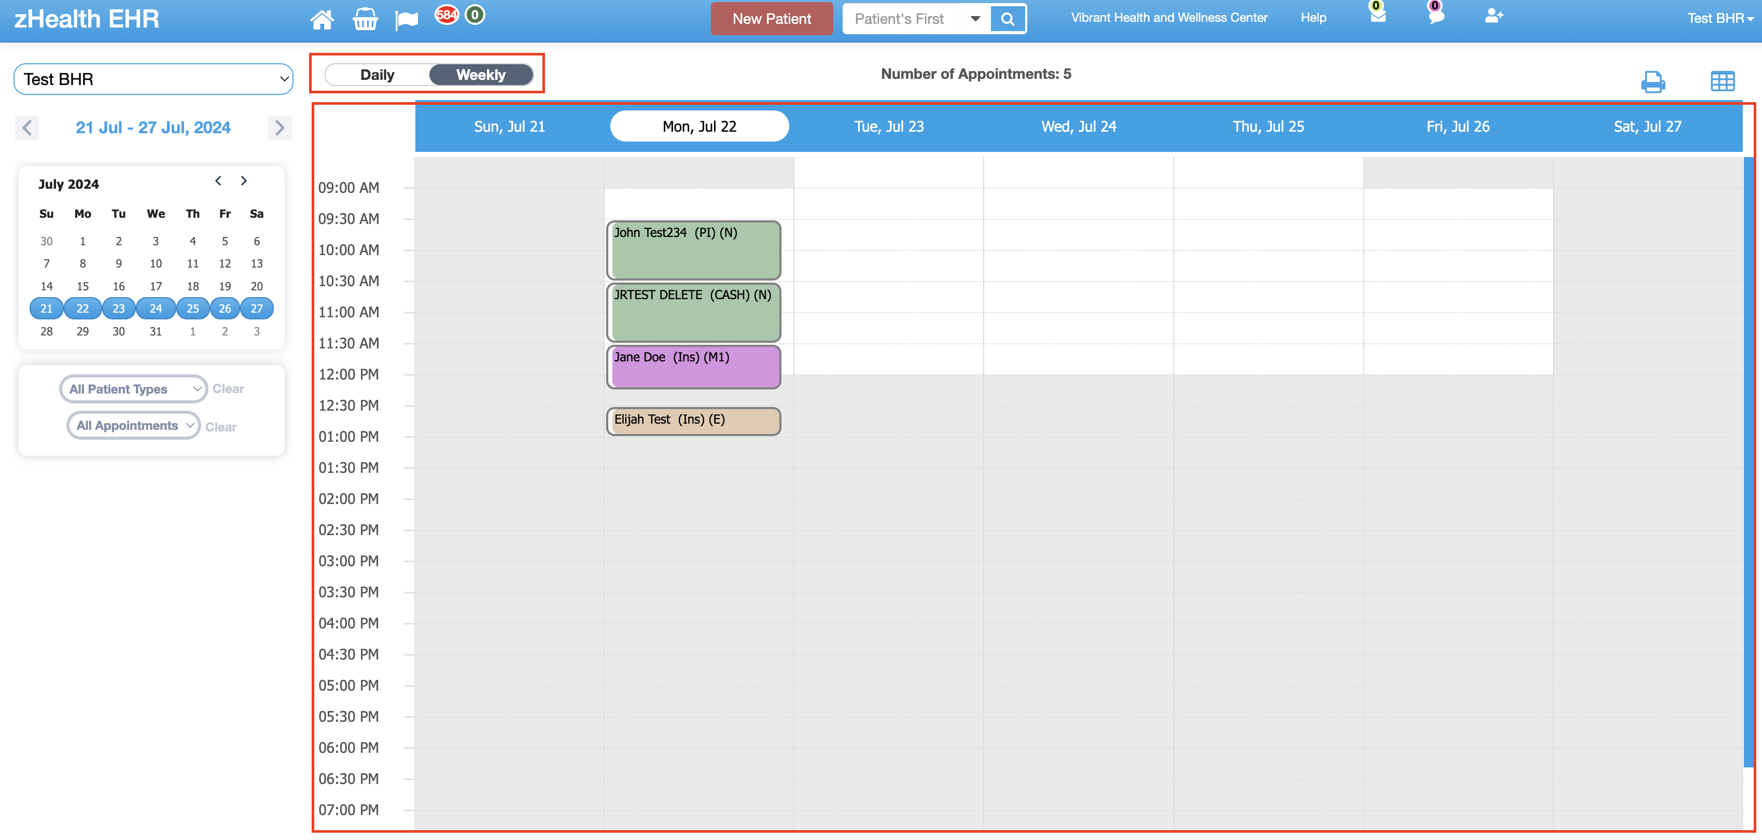Clear the appointments filter
Image resolution: width=1762 pixels, height=840 pixels.
(221, 427)
